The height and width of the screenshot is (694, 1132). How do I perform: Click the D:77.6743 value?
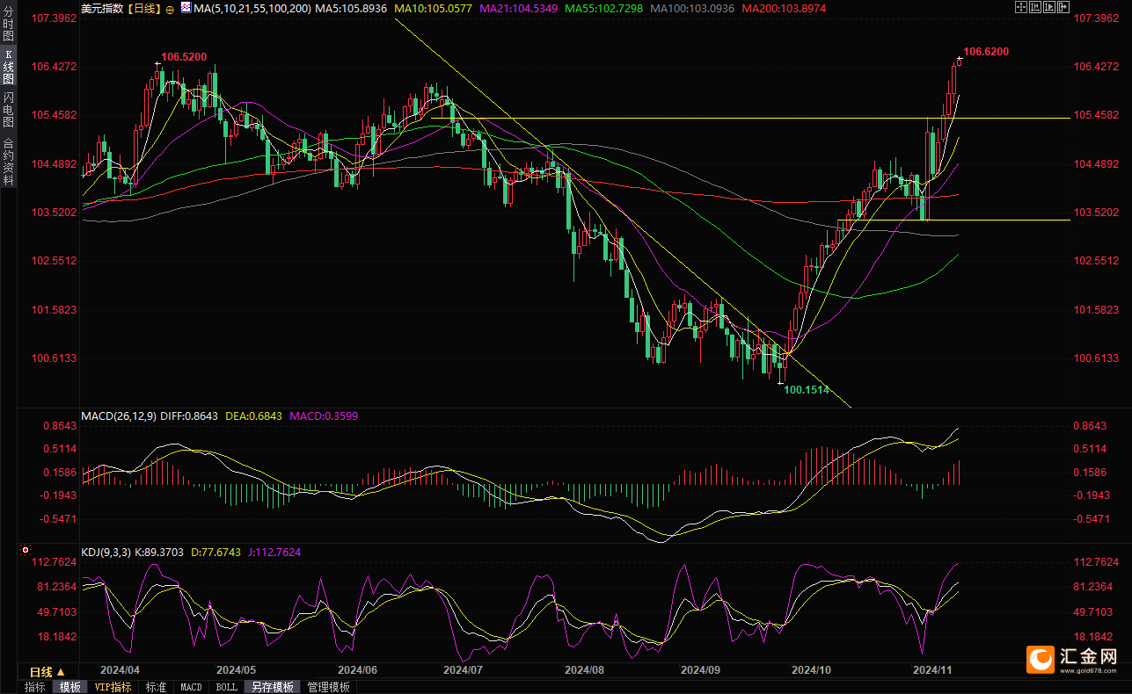pos(215,553)
